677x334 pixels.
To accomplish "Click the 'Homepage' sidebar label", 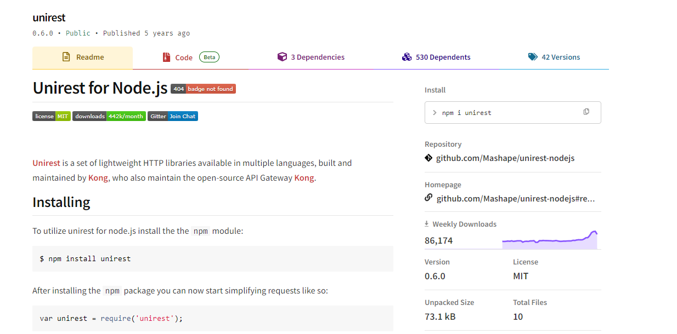I will pyautogui.click(x=443, y=185).
